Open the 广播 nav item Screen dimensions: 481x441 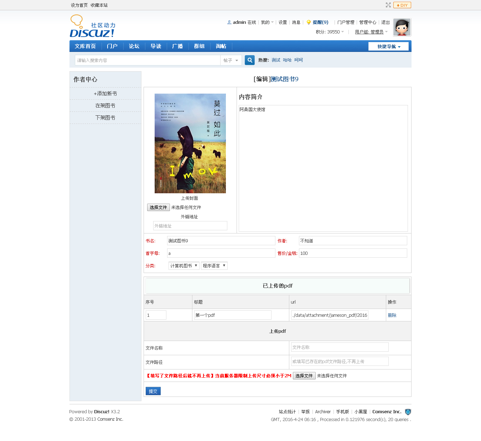[x=177, y=46]
